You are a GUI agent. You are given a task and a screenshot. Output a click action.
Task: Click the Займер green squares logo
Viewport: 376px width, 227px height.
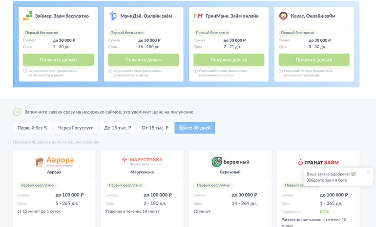(x=27, y=16)
